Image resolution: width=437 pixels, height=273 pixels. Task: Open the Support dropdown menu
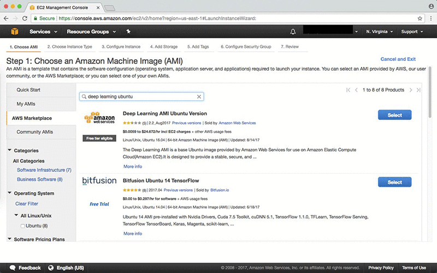[412, 32]
